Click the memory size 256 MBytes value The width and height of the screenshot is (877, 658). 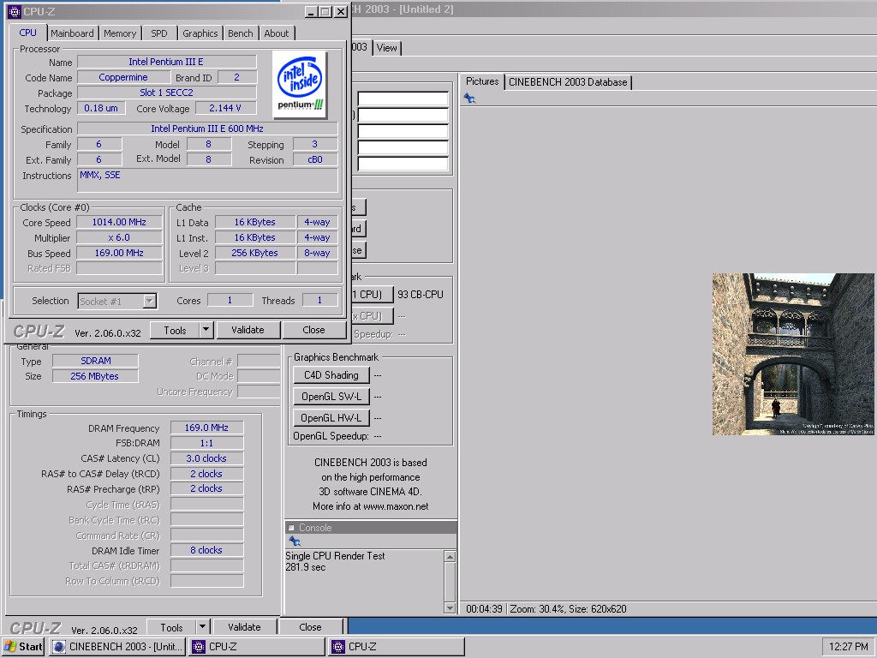tap(94, 376)
